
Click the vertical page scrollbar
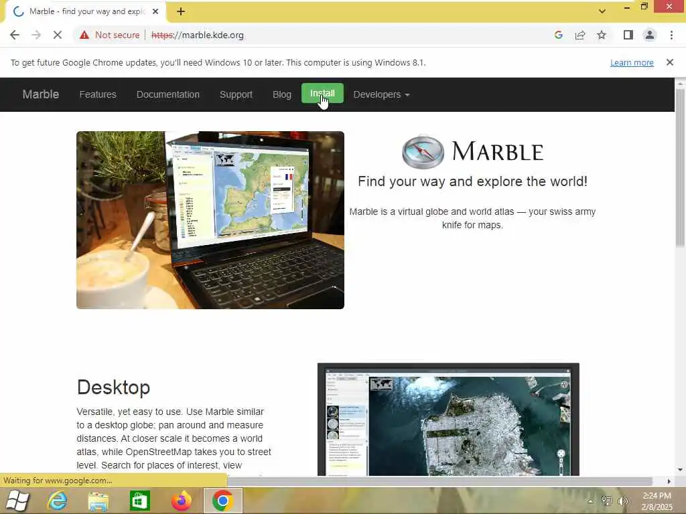pyautogui.click(x=680, y=167)
